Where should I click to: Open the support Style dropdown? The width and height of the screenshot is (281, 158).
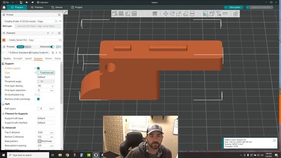[x=46, y=77]
